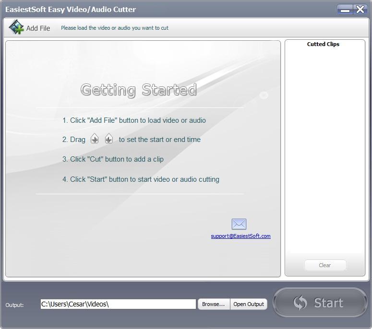372x329 pixels.
Task: Click step 1 'Add File' instruction text
Action: click(x=134, y=120)
